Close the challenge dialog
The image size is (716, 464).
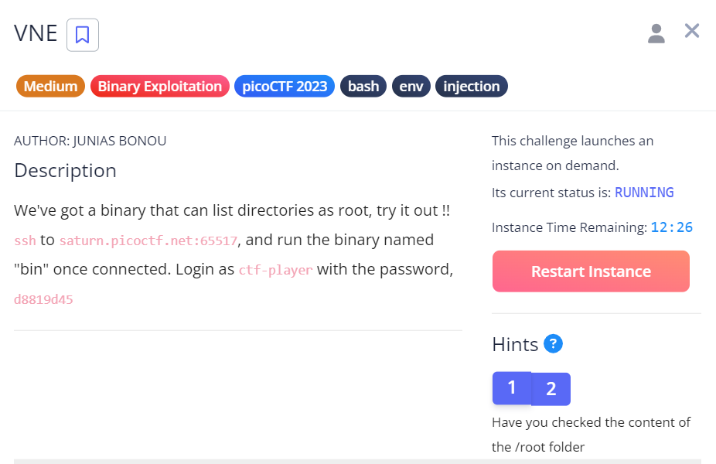coord(692,31)
